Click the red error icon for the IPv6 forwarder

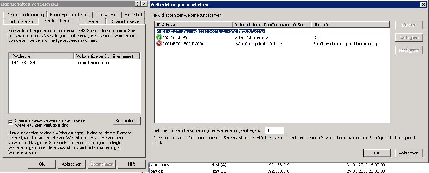pyautogui.click(x=159, y=44)
